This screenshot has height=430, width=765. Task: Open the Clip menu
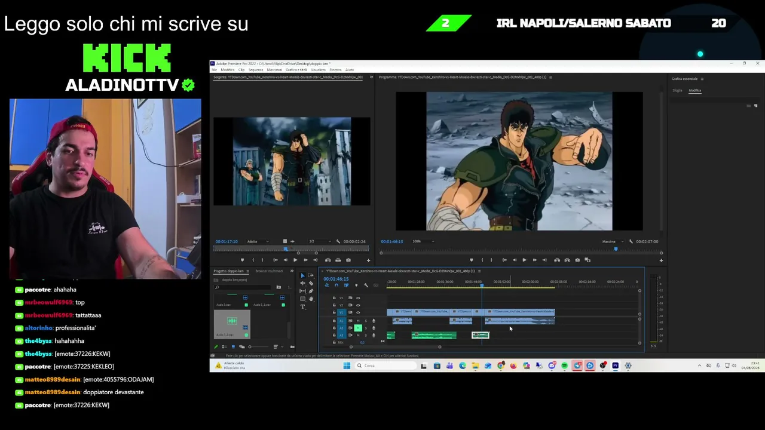pos(241,70)
